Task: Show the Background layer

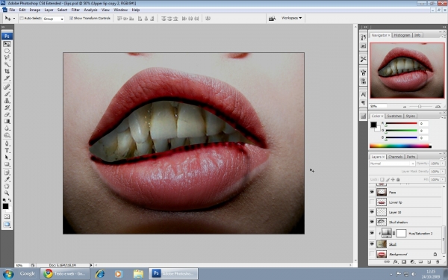Action: 372,254
